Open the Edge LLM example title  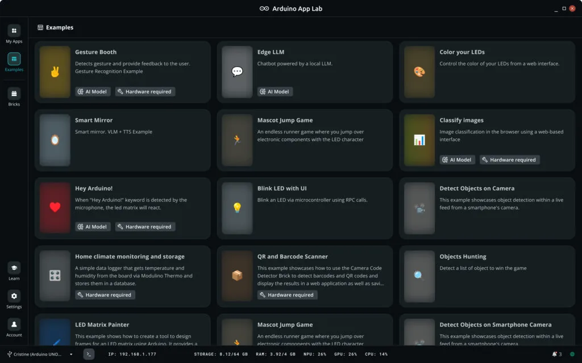[x=271, y=52]
